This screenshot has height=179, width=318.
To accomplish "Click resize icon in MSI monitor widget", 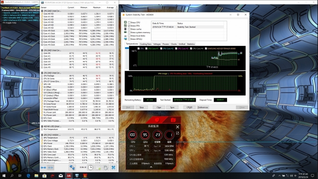I will pos(178,133).
